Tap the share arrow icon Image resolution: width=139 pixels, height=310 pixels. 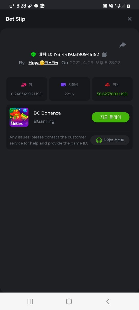[x=123, y=45]
